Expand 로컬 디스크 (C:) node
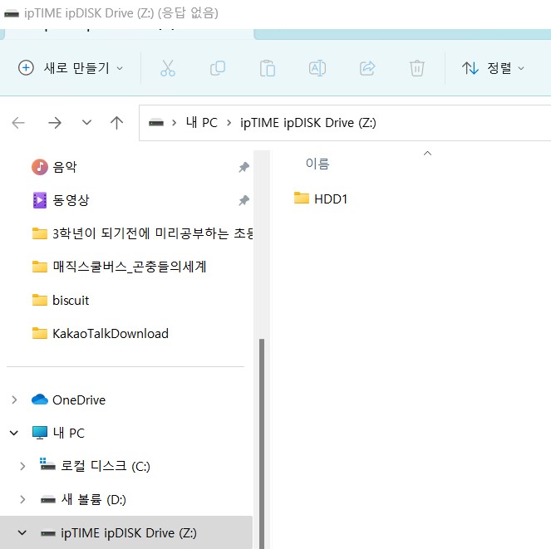The image size is (551, 549). [22, 466]
